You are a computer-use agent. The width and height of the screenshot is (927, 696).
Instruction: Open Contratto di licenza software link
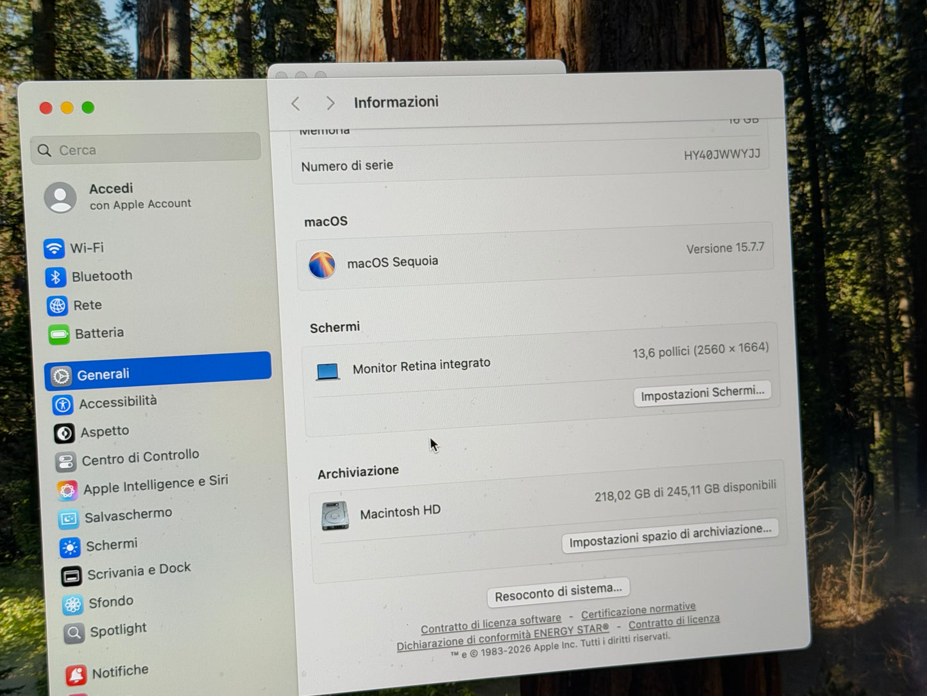[x=491, y=623]
